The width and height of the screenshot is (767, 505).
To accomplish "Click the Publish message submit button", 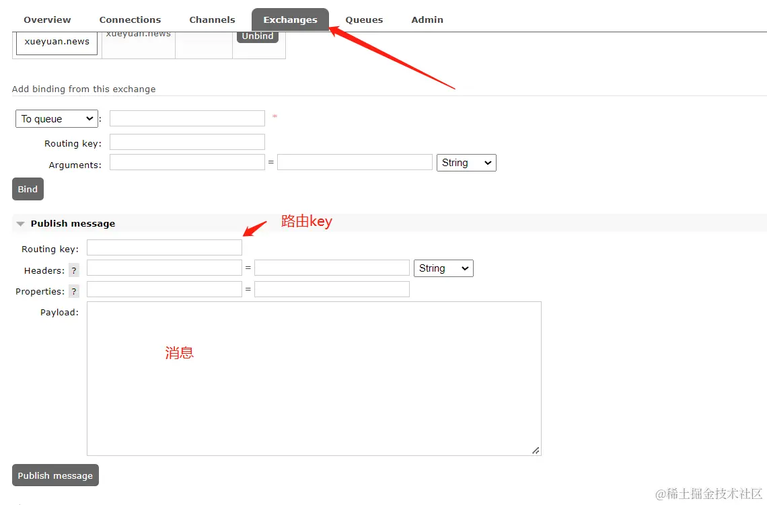I will pyautogui.click(x=55, y=475).
